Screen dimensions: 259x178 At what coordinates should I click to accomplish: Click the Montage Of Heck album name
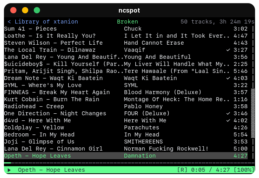click(x=177, y=99)
